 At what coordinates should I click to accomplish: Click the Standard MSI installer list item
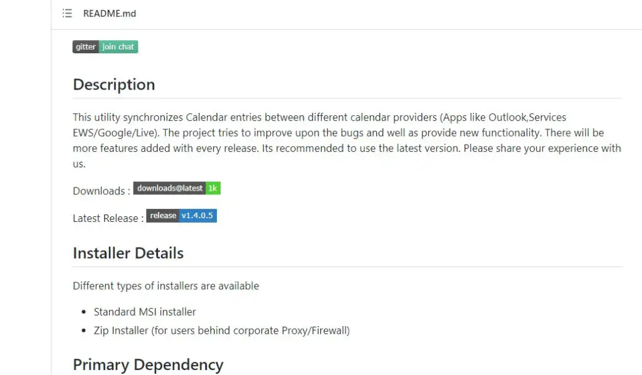(145, 312)
